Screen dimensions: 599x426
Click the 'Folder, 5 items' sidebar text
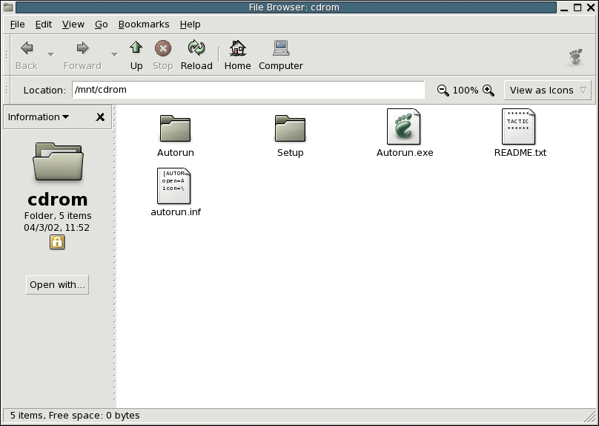coord(58,216)
